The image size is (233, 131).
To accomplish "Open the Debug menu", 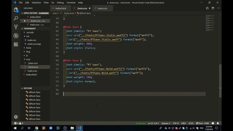I will tap(60, 3).
